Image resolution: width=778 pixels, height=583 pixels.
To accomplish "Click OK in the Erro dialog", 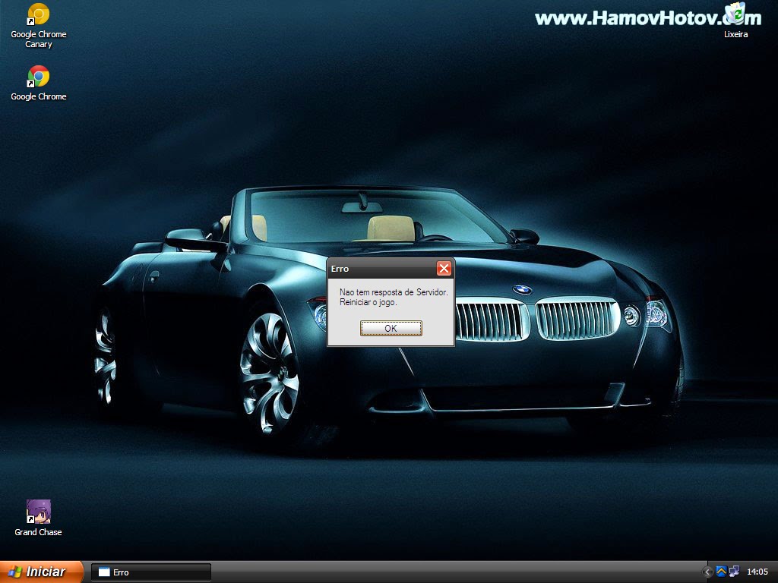I will coord(391,328).
